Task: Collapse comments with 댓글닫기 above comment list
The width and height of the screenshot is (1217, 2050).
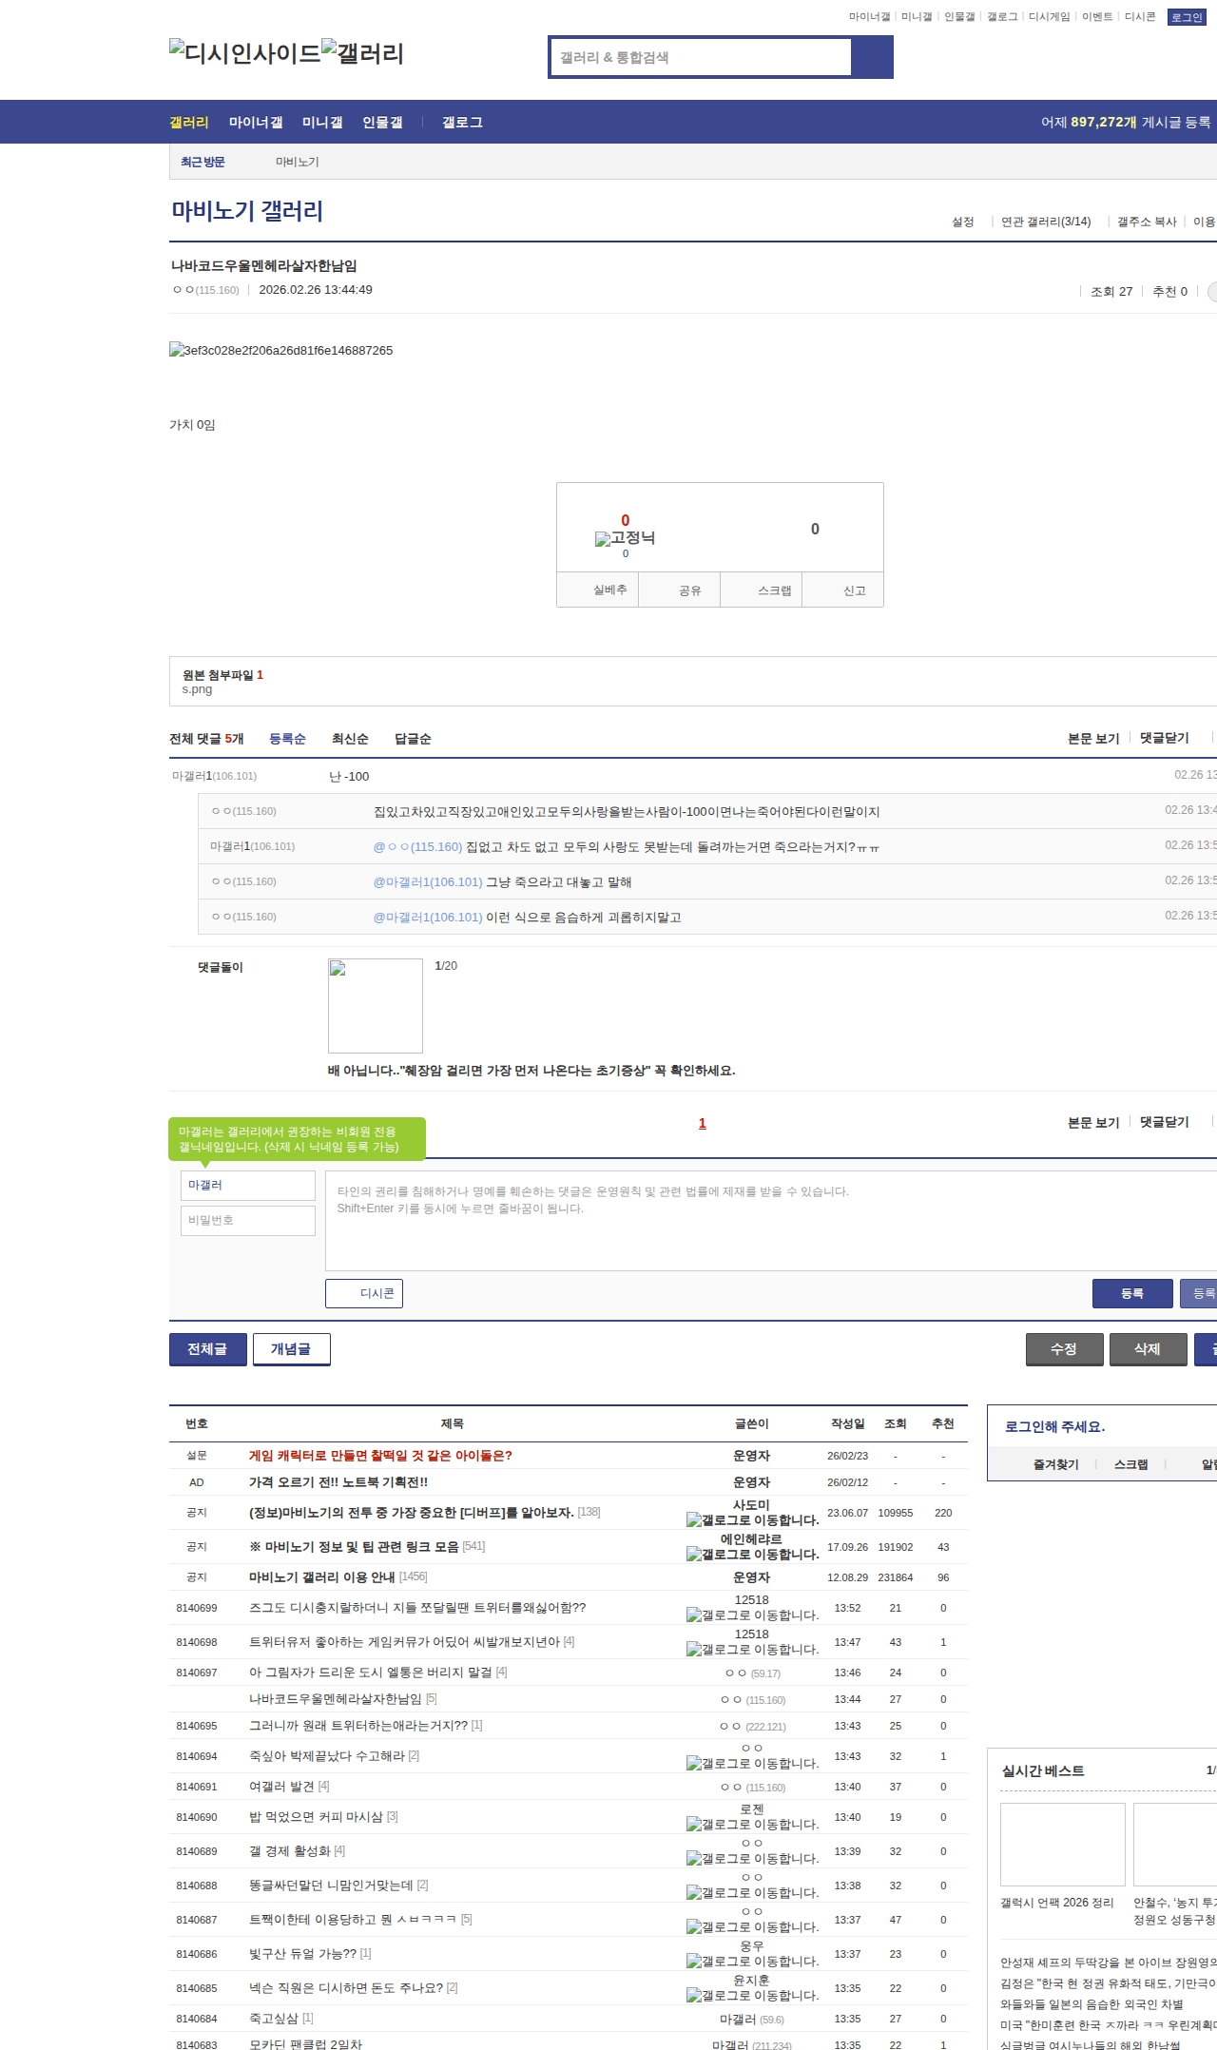Action: point(1164,738)
